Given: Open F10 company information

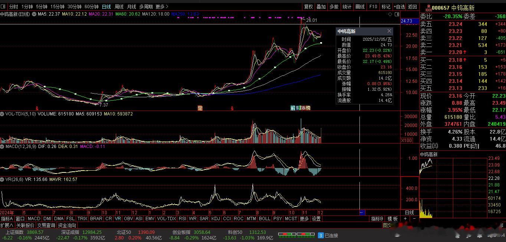Looking at the screenshot, I should point(373,7).
